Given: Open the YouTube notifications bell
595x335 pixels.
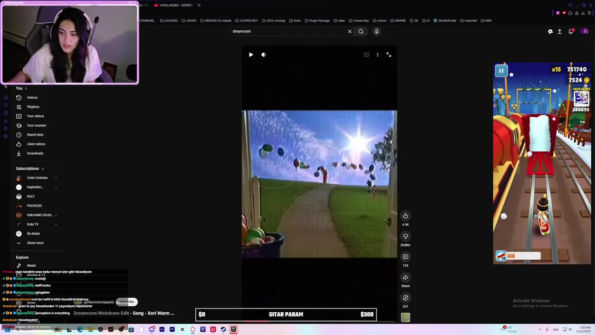Looking at the screenshot, I should point(571,31).
